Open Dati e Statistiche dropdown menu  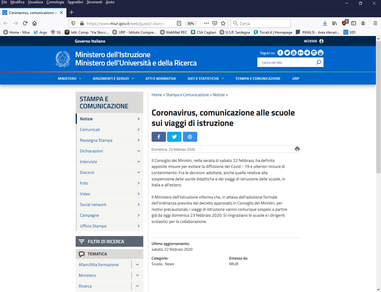(x=206, y=79)
